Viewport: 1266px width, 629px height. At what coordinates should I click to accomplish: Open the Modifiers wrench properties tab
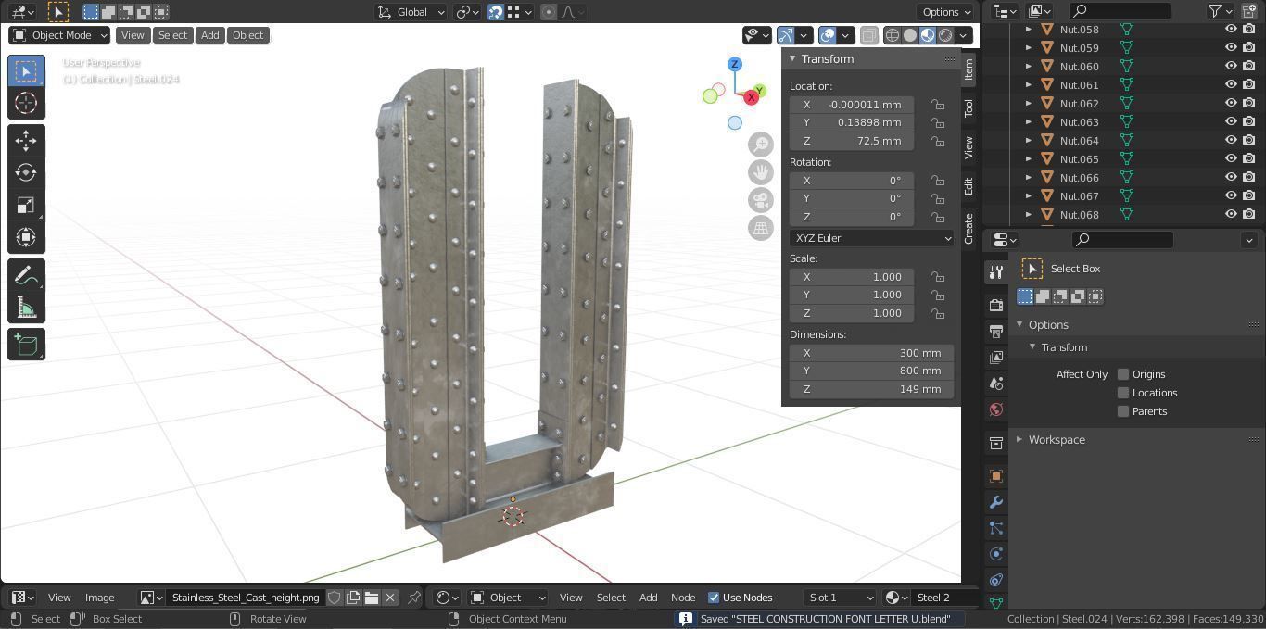pyautogui.click(x=996, y=502)
